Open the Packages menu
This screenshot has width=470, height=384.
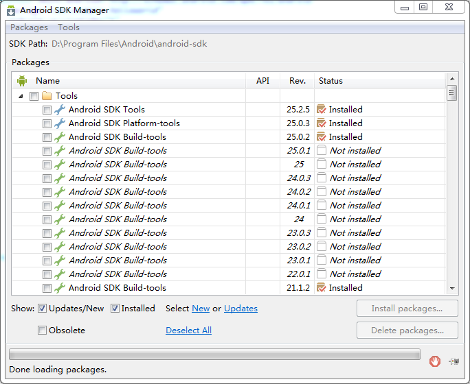(x=29, y=27)
